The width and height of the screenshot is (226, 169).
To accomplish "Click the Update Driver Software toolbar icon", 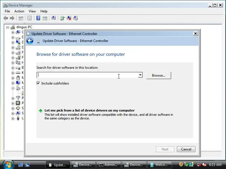I will (x=62, y=18).
